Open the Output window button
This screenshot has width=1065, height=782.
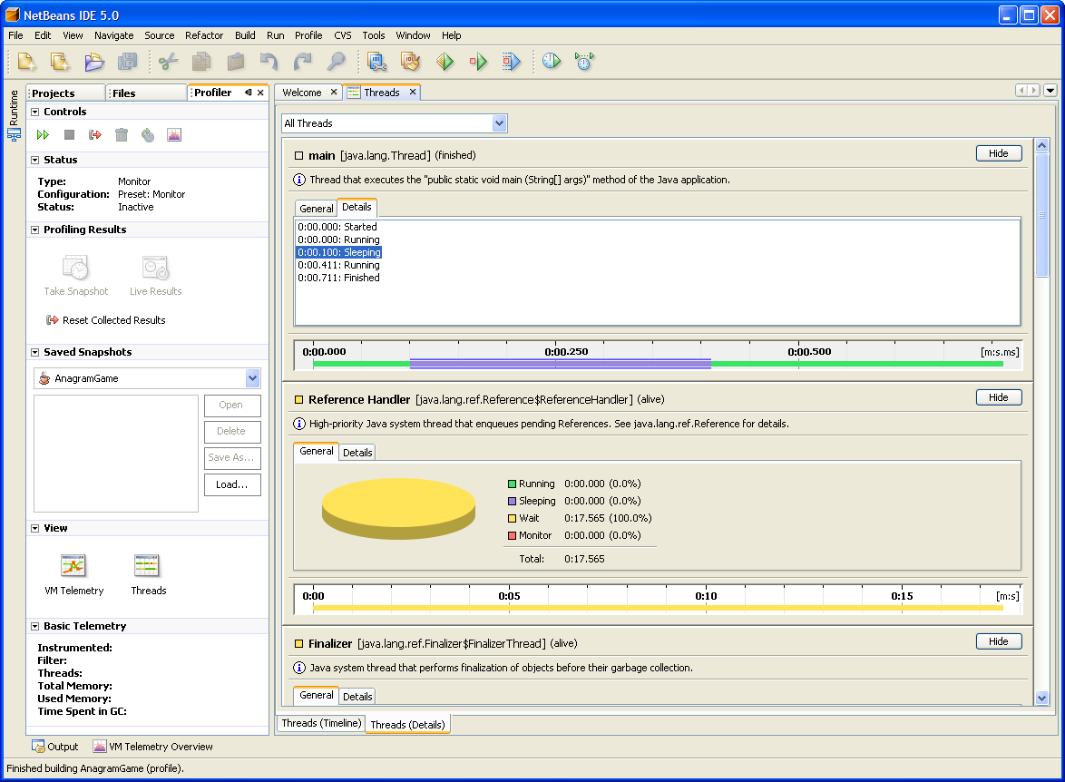55,747
